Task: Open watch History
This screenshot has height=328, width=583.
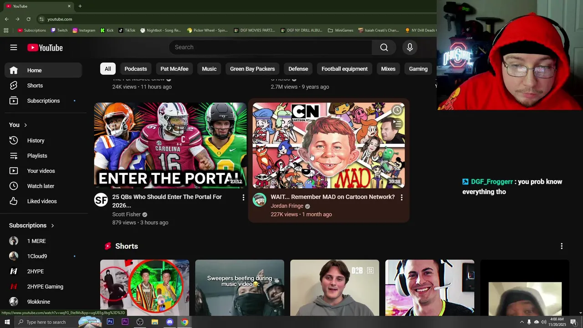Action: point(43,140)
